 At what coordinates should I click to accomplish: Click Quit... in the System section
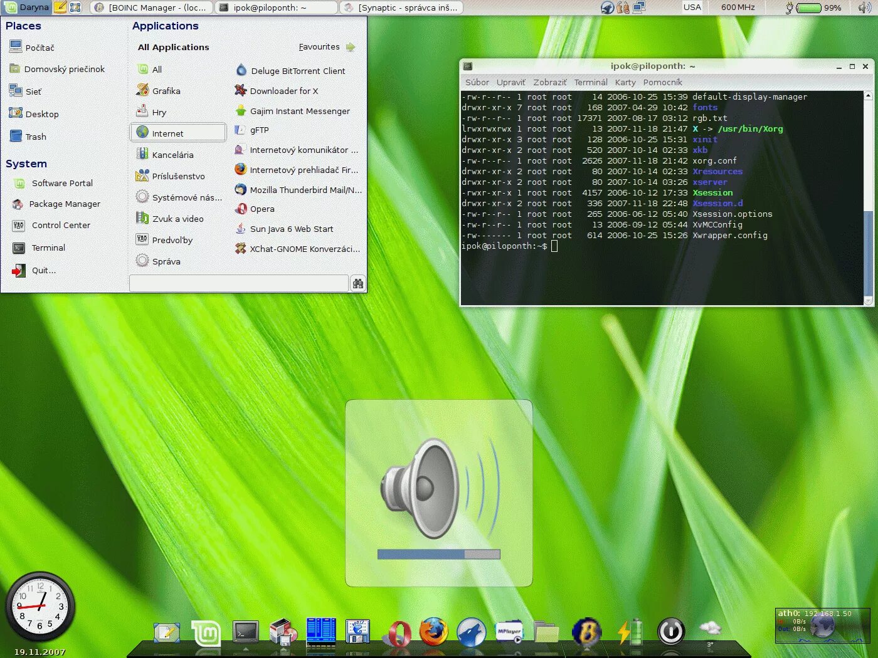(34, 270)
